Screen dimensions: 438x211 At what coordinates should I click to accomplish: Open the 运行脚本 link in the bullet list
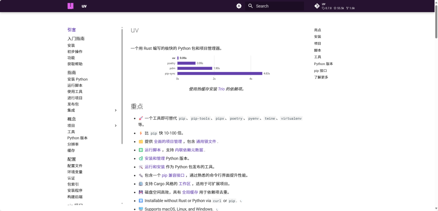[153, 150]
